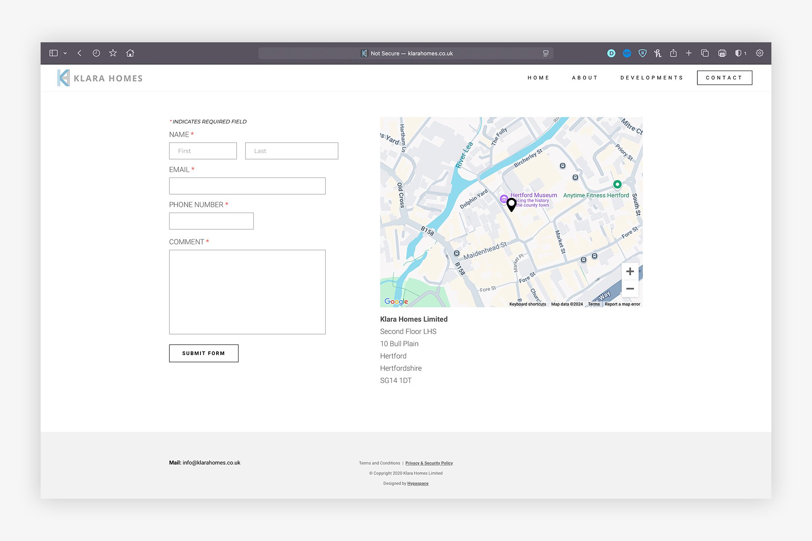The width and height of the screenshot is (812, 541).
Task: Click the SG14 1DT postcode text
Action: [x=396, y=381]
